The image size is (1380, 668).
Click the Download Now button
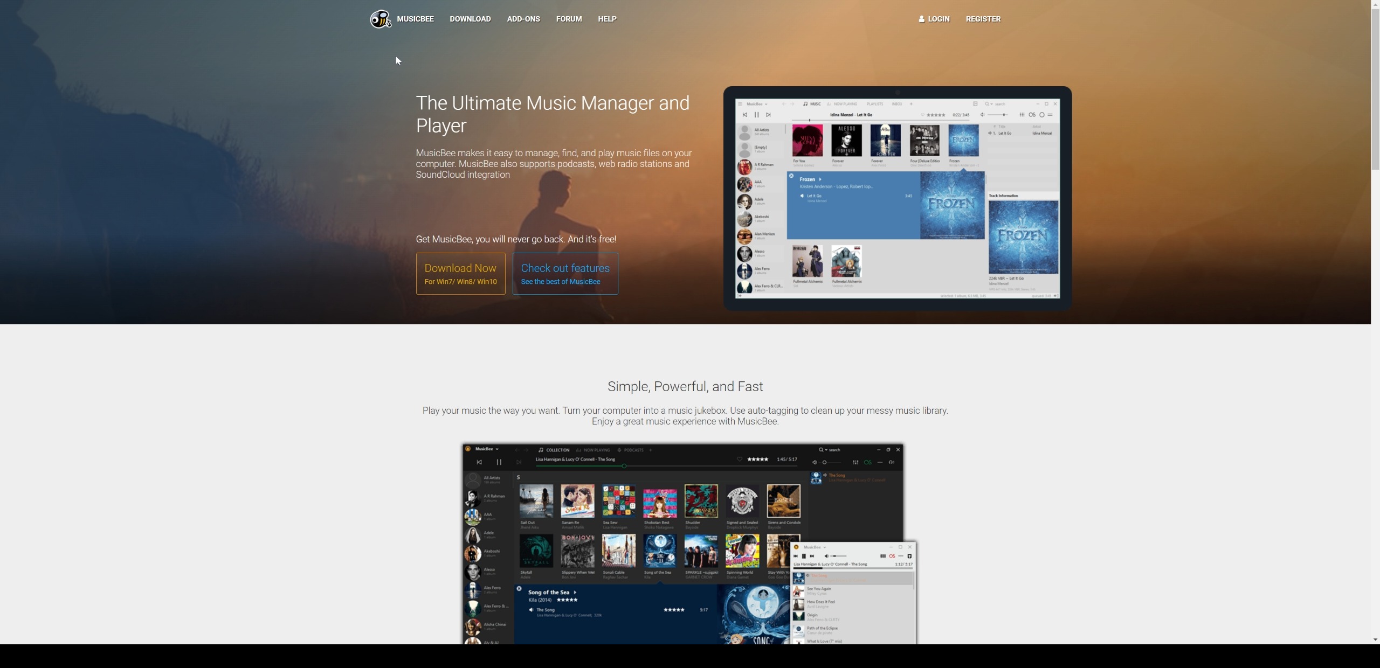[x=460, y=274]
